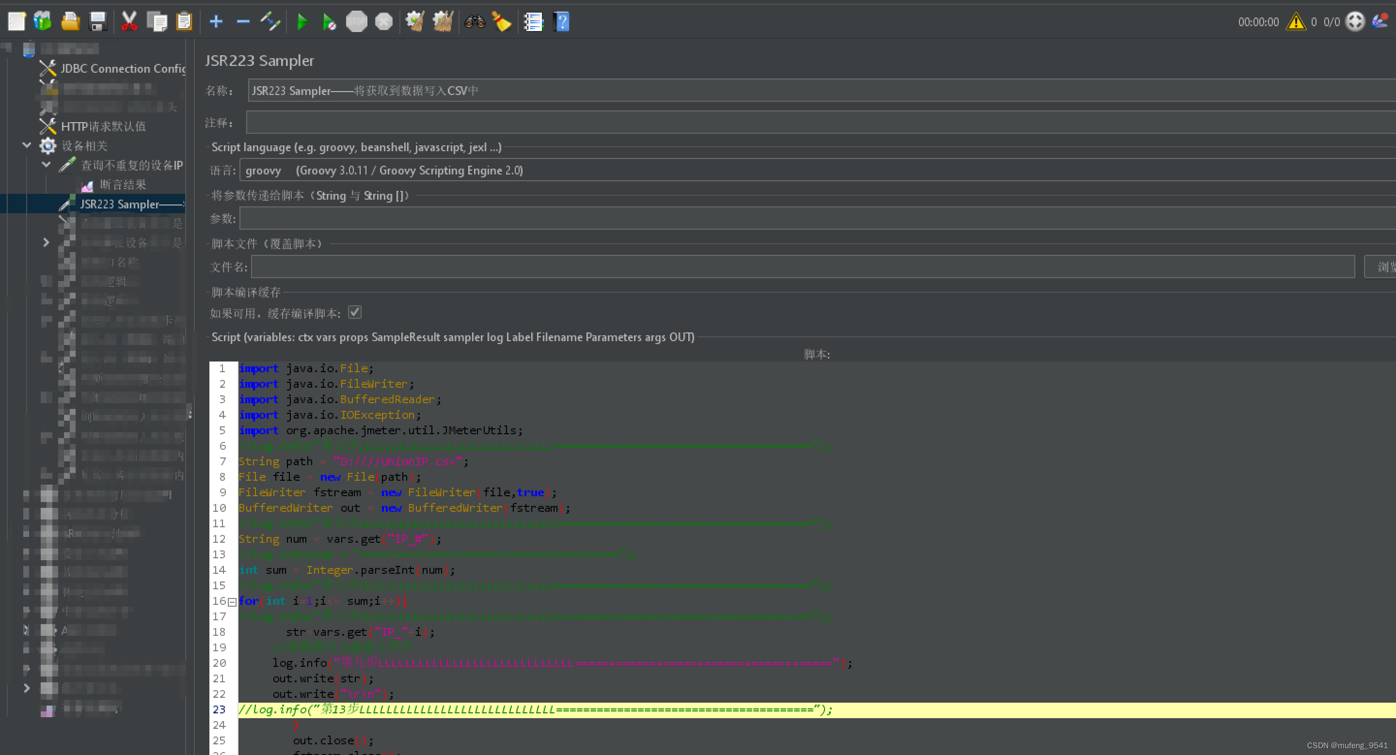Click the Reset search brush icon
The height and width of the screenshot is (755, 1396).
click(x=502, y=22)
